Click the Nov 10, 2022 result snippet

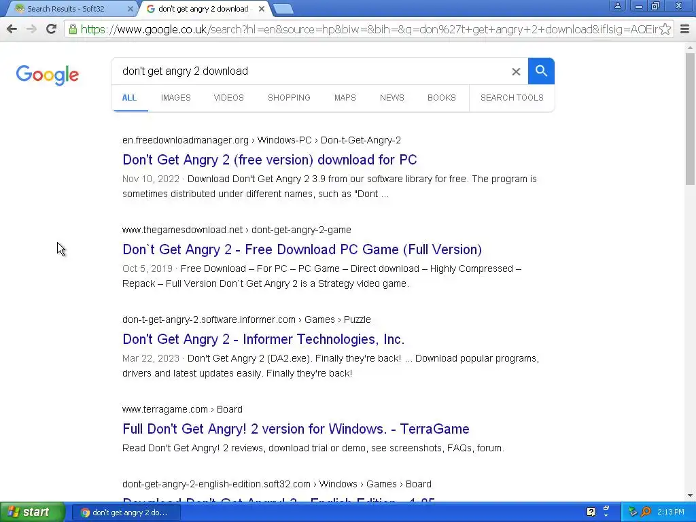coord(330,186)
